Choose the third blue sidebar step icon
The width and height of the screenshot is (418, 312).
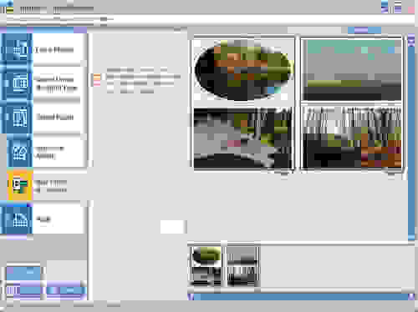pos(17,117)
